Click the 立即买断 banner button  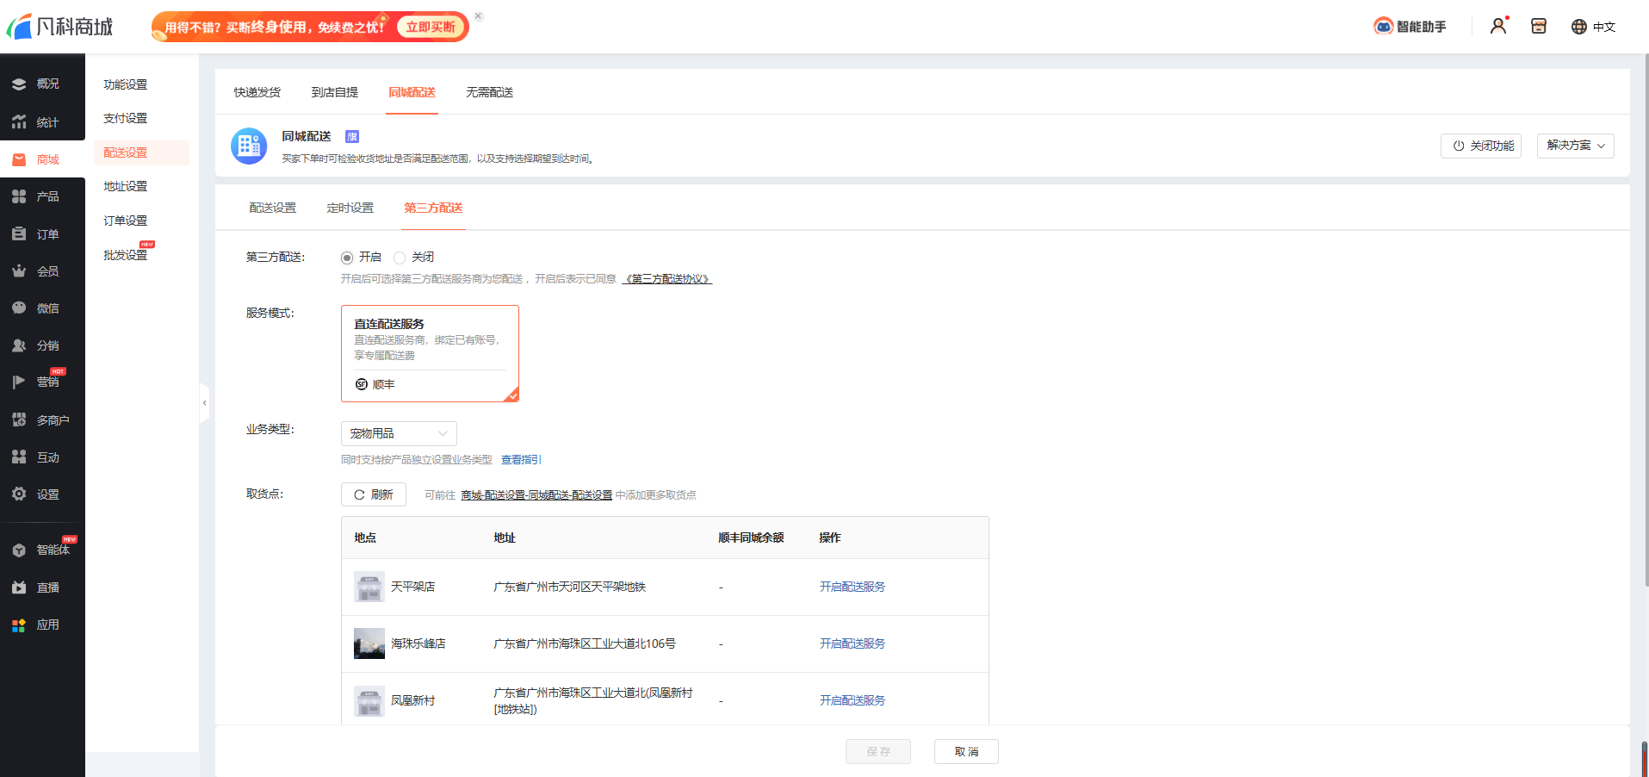[x=431, y=27]
